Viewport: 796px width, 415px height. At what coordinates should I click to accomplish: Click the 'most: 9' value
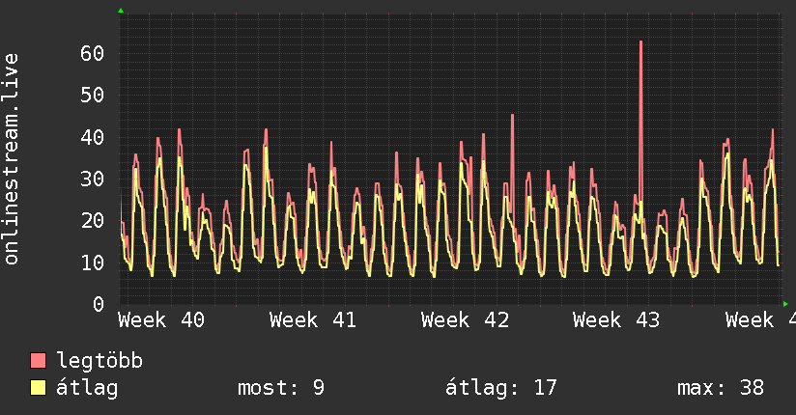tap(281, 388)
